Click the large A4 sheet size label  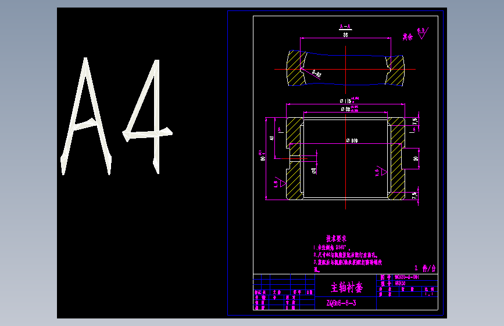[x=116, y=116]
